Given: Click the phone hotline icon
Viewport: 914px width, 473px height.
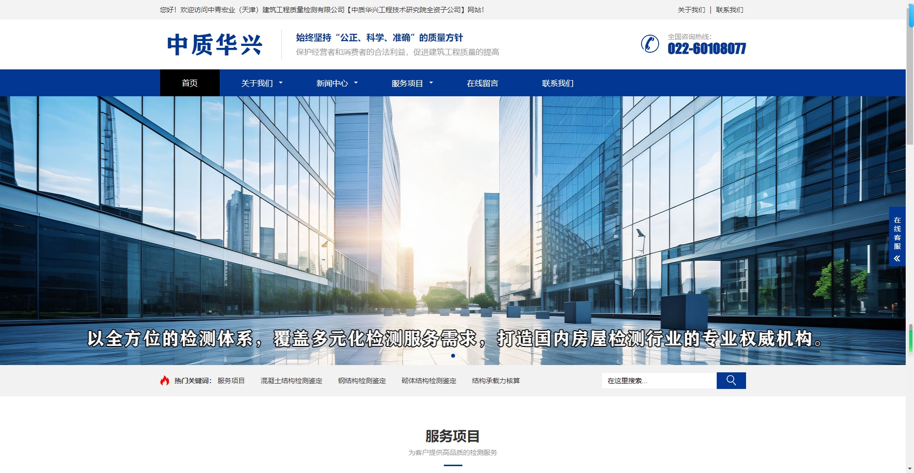Looking at the screenshot, I should coord(650,44).
